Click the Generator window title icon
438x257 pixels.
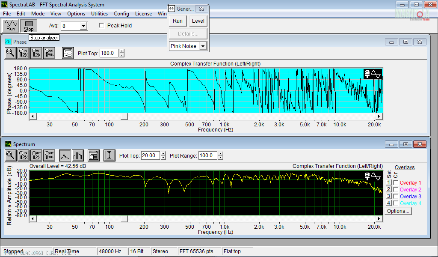click(x=172, y=9)
